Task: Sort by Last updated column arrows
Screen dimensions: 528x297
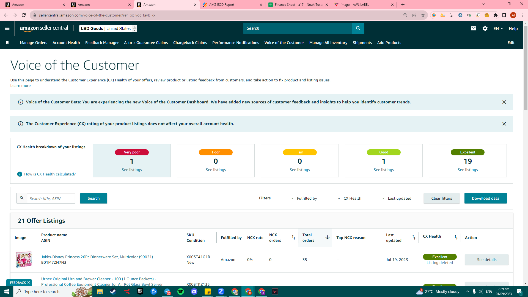Action: point(414,237)
